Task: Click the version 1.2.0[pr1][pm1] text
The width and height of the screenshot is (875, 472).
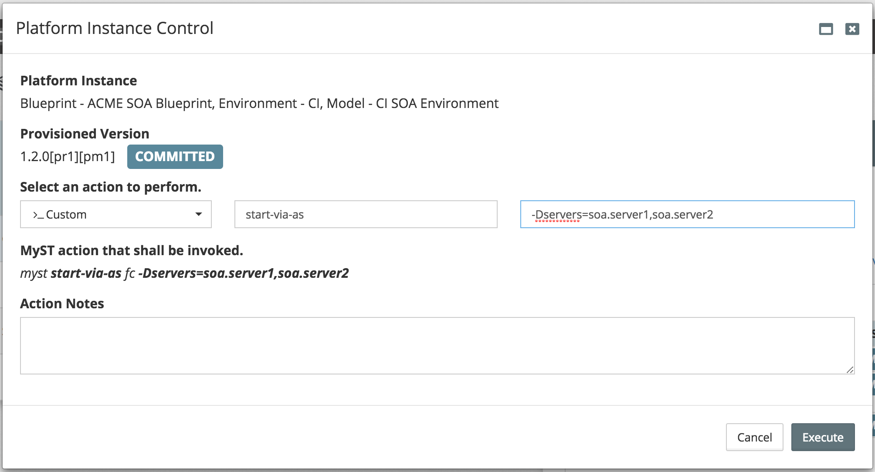Action: tap(68, 156)
